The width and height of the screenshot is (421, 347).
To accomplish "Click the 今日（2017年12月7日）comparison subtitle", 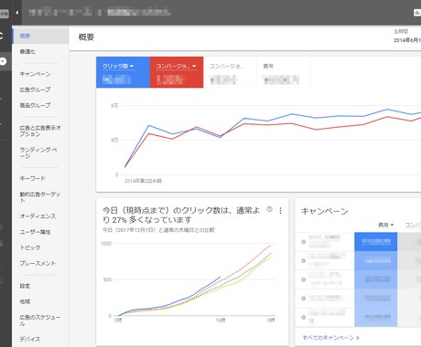I will [x=158, y=230].
